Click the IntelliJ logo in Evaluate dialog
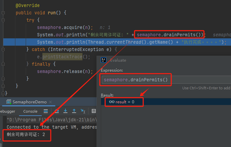 103,60
